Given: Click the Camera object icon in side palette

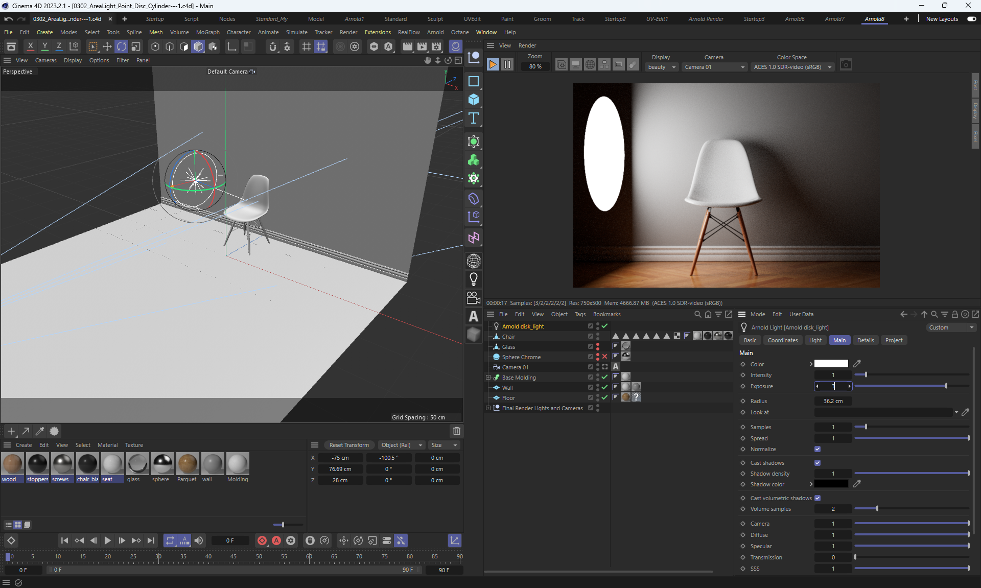Looking at the screenshot, I should 474,297.
